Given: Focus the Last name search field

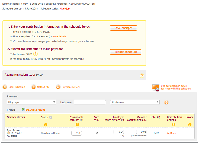Looking at the screenshot, I should tap(90, 102).
